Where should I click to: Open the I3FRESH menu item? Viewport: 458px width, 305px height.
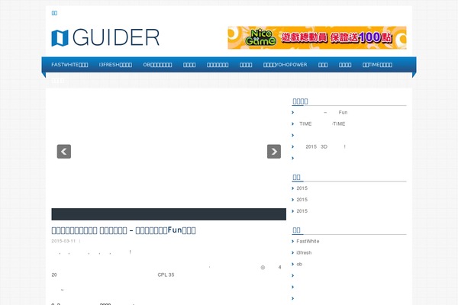tap(115, 65)
